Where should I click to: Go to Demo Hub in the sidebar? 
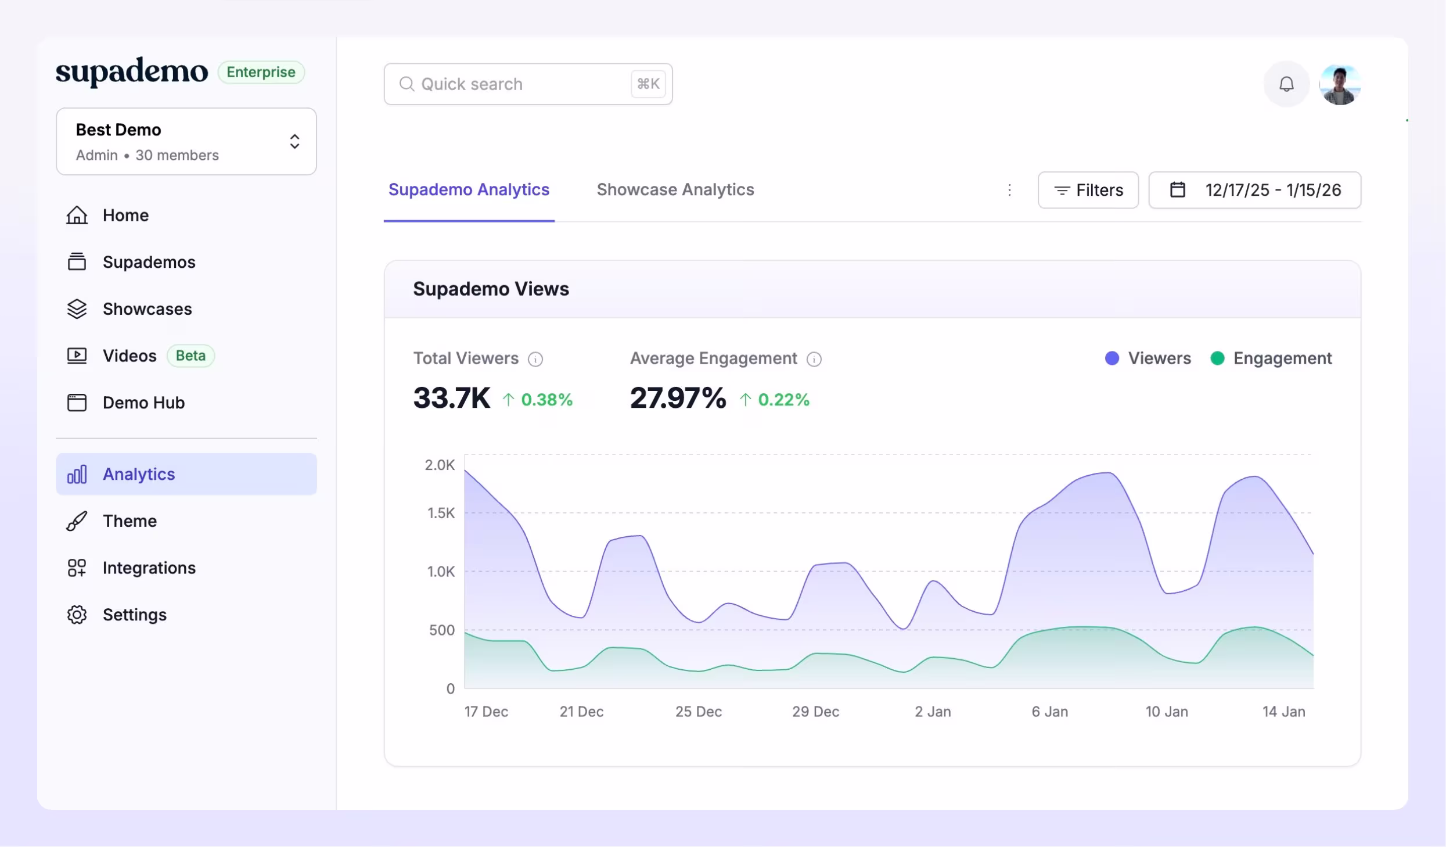click(x=143, y=403)
